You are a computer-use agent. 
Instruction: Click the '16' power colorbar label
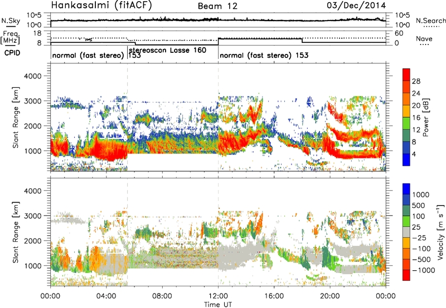tap(416, 118)
